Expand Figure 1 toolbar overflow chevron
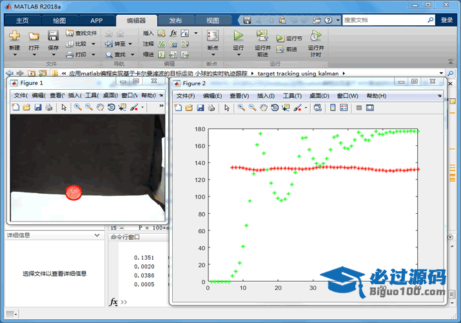The width and height of the screenshot is (461, 323). pos(161,106)
